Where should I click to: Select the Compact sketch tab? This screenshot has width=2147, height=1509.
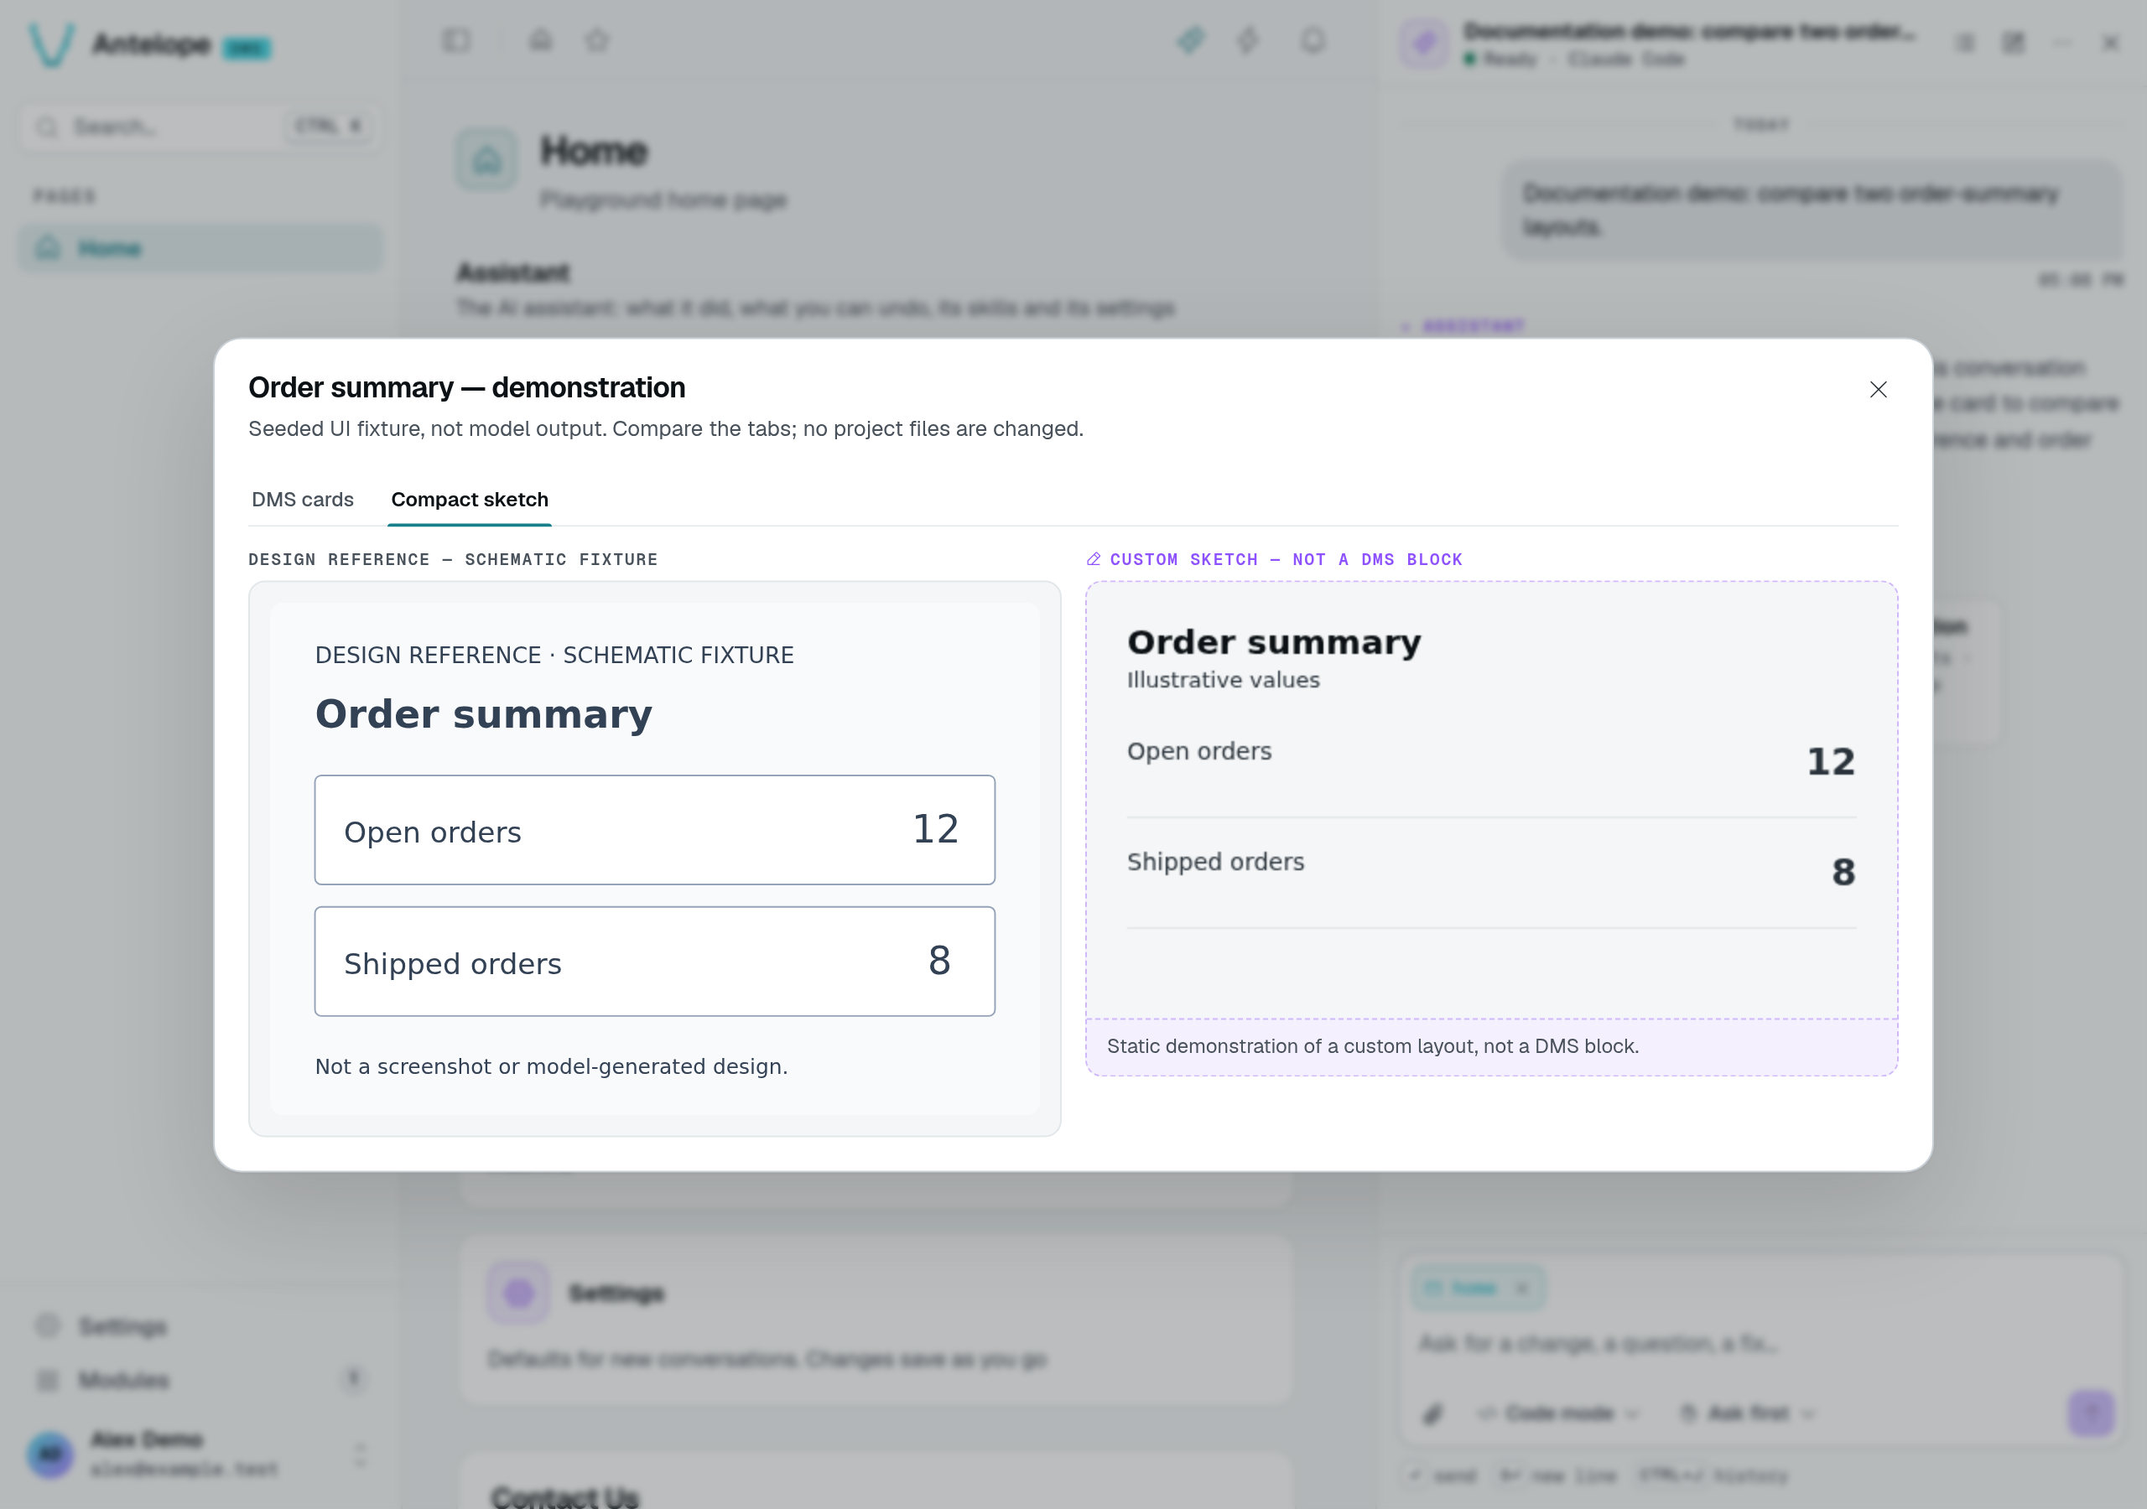(x=470, y=500)
